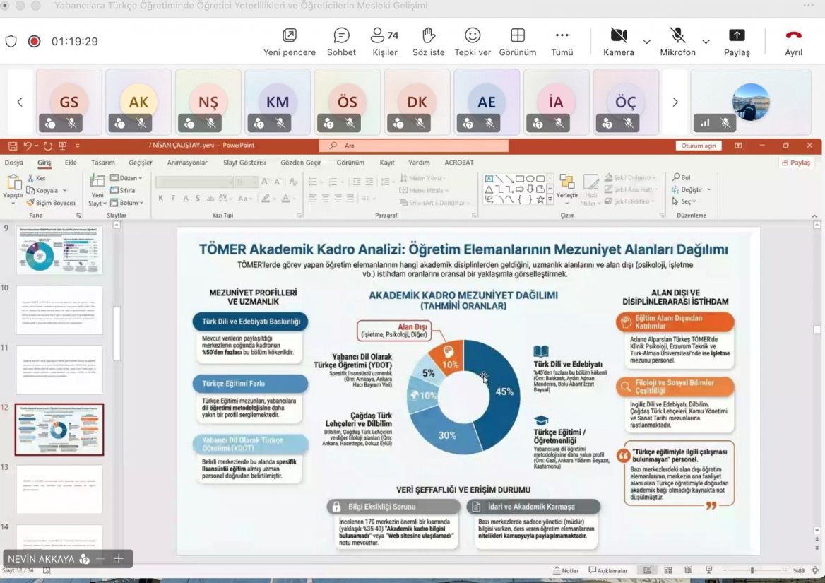Open the Görünüm layout options
This screenshot has width=825, height=583.
[518, 41]
